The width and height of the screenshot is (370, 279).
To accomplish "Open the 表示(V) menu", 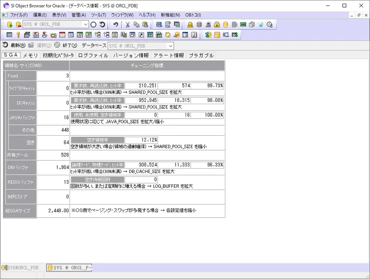I will click(59, 15).
